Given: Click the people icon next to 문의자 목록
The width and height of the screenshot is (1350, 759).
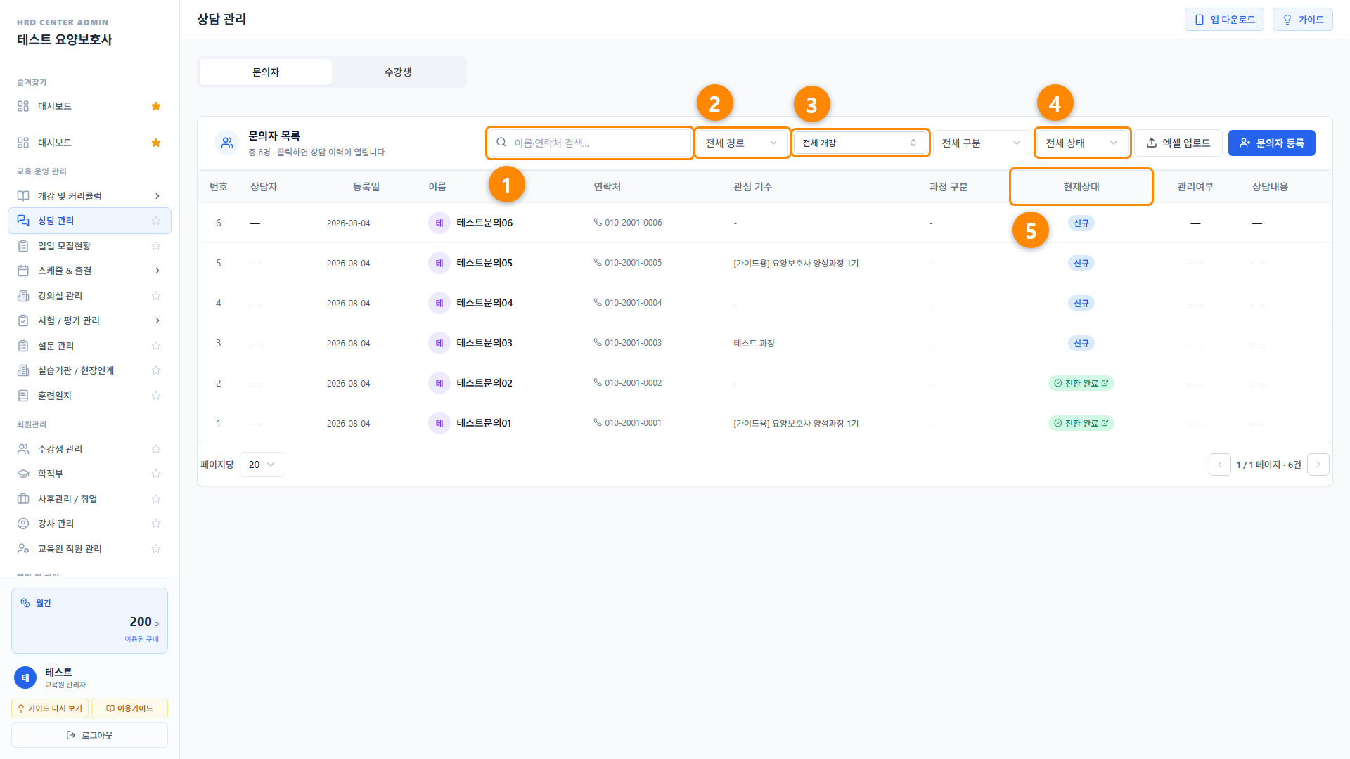Looking at the screenshot, I should (227, 143).
